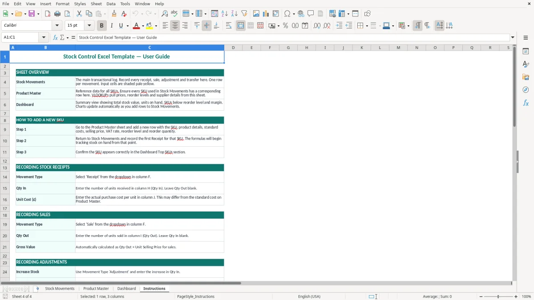Open the borders dropdown arrow
This screenshot has height=300, width=534.
(x=366, y=26)
